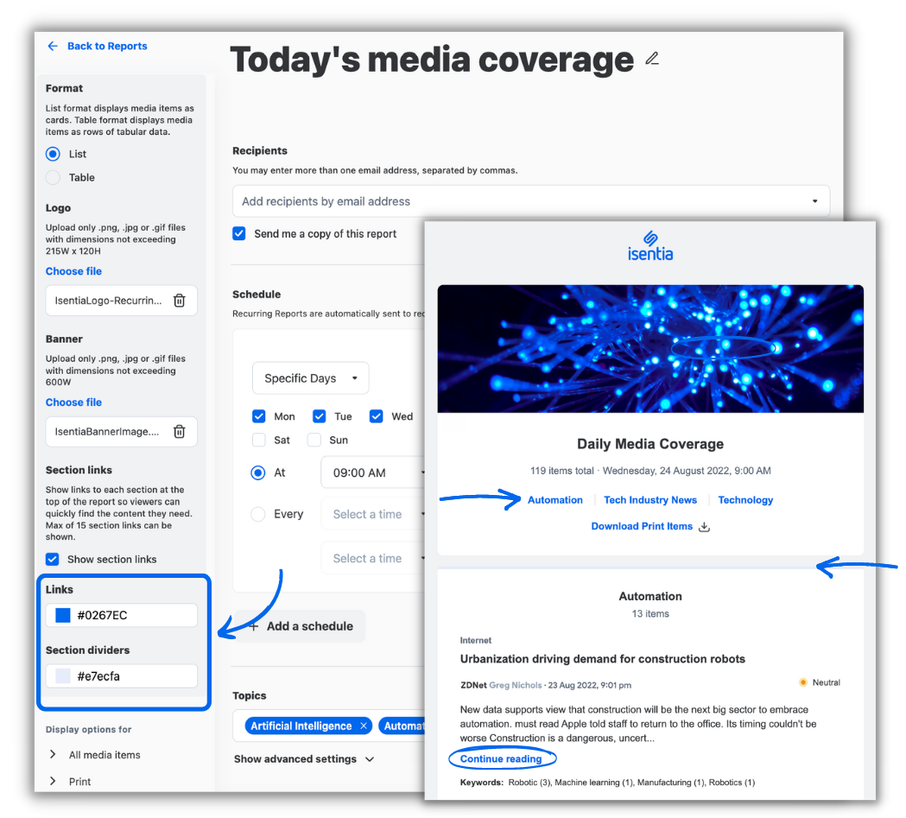This screenshot has height=818, width=906.
Task: Click the blue banner image in the preview
Action: tap(650, 349)
